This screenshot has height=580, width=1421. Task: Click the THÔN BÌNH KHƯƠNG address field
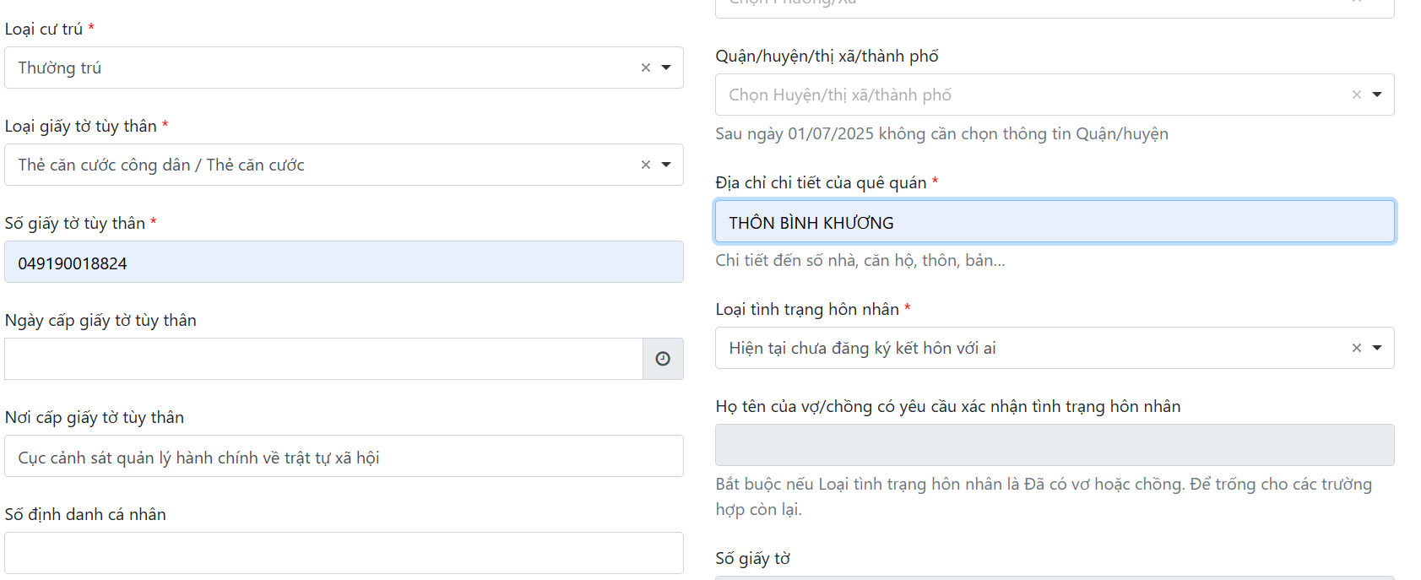[1054, 222]
